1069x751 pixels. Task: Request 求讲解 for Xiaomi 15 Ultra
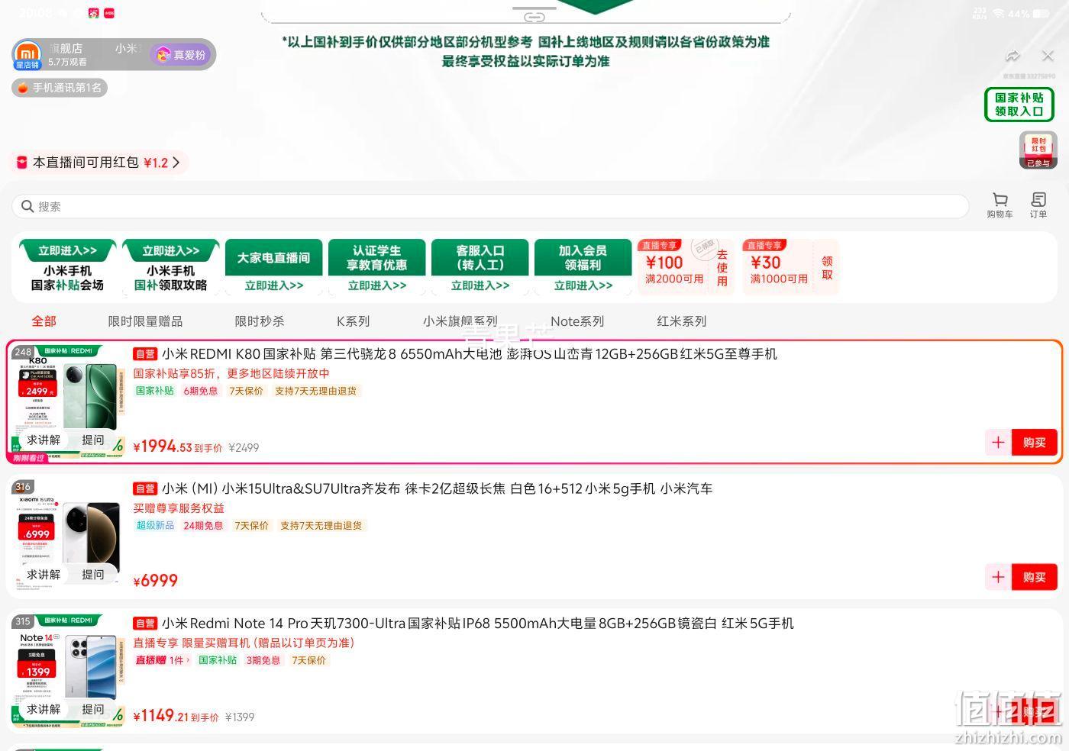point(44,575)
